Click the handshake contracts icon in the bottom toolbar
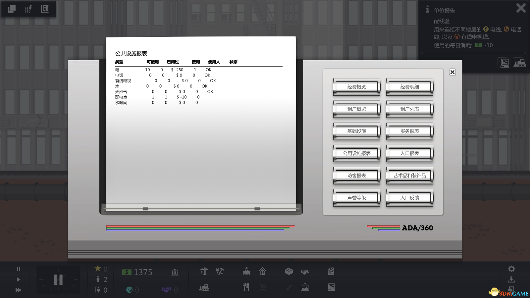The height and width of the screenshot is (298, 530). (x=305, y=272)
